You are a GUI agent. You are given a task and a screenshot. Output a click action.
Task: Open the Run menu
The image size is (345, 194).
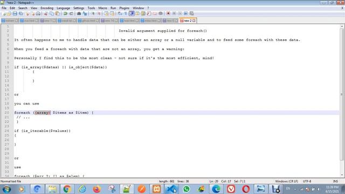pos(113,8)
